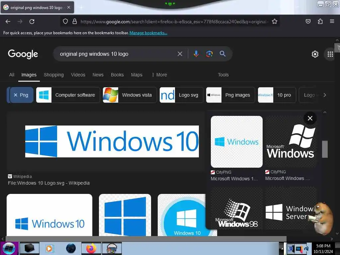340x255 pixels.
Task: Open the Firefox extensions icon
Action: click(x=320, y=21)
